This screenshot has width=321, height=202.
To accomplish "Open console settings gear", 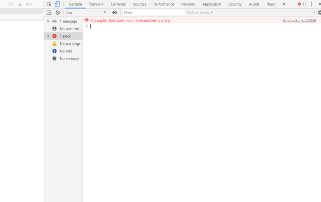I will pos(319,13).
